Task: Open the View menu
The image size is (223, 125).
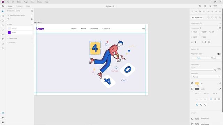Action: coord(32,2)
